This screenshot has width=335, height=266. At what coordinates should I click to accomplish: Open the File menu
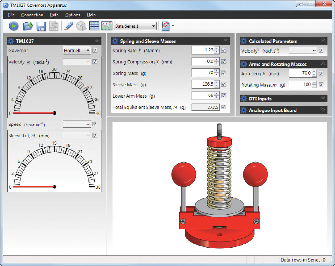coord(11,15)
